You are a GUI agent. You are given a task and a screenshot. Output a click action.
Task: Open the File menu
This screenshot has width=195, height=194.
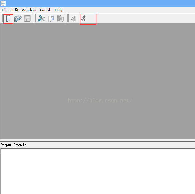(x=5, y=10)
